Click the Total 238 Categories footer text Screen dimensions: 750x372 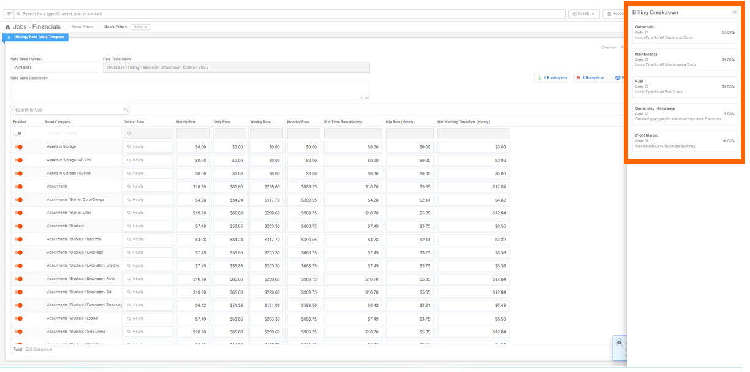(32, 349)
